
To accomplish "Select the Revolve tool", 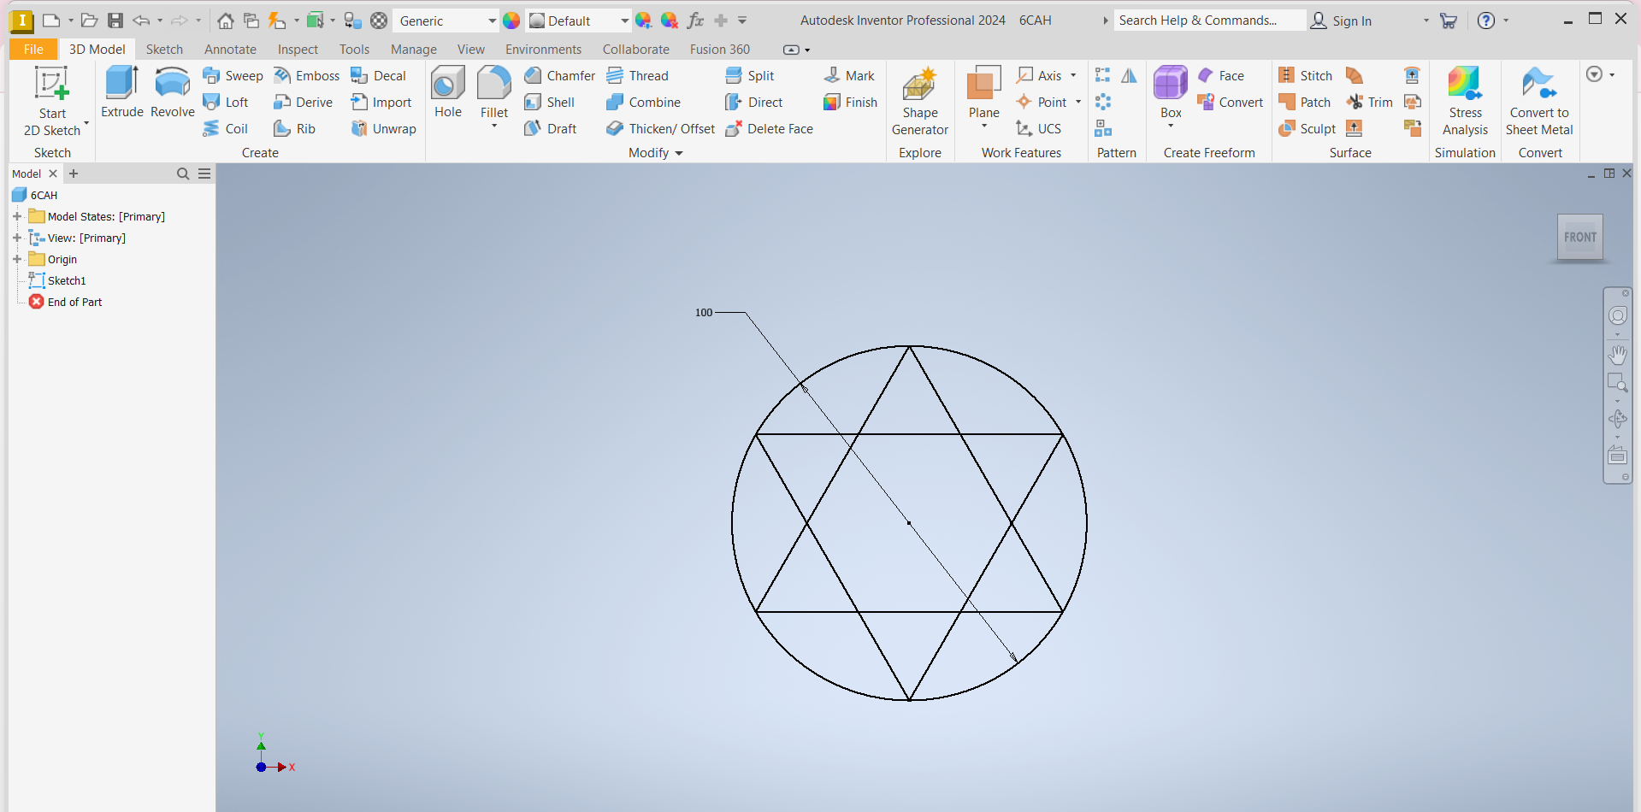I will click(x=172, y=91).
